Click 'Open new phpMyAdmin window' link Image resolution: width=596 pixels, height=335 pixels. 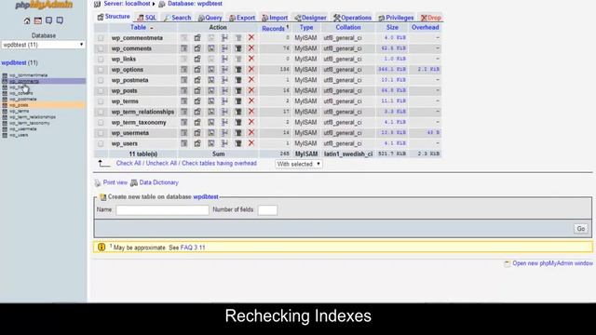(552, 263)
